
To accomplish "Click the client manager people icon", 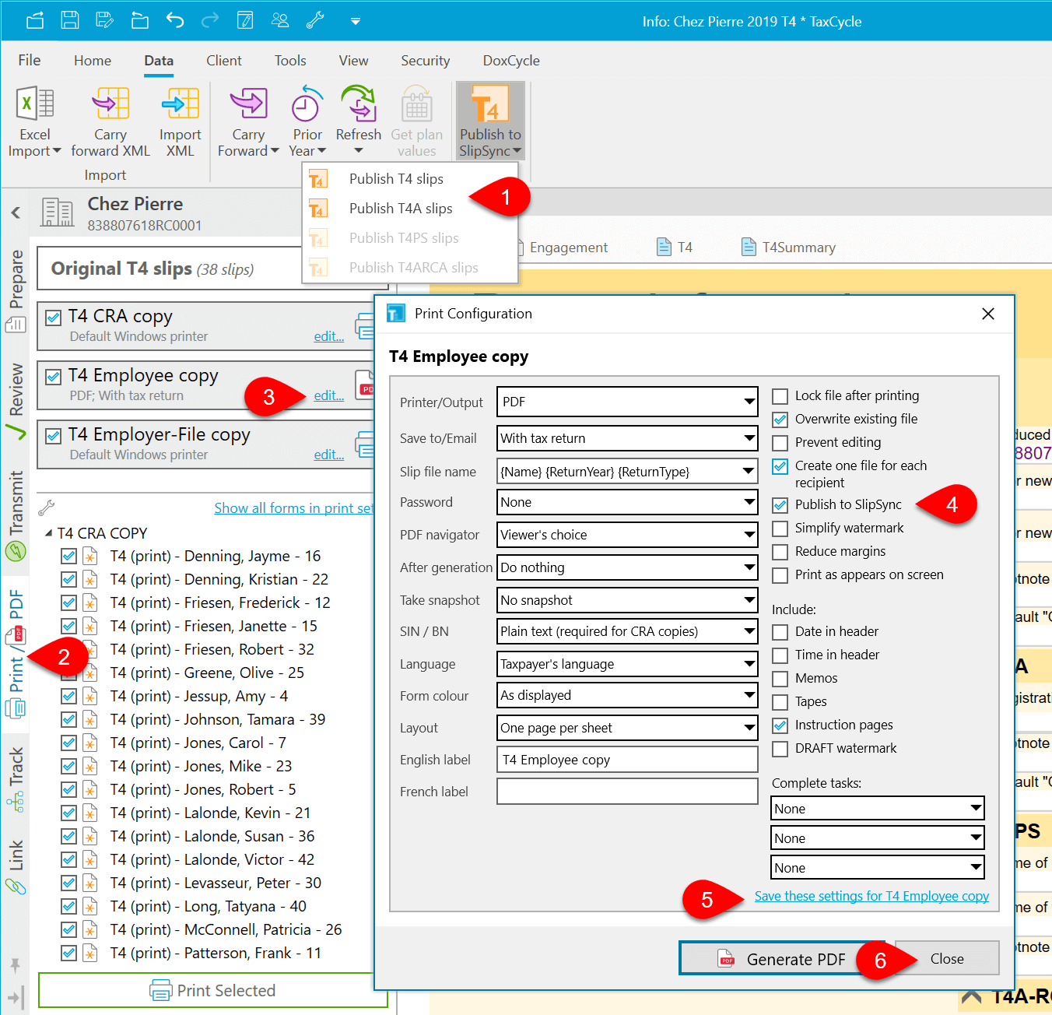I will tap(280, 20).
